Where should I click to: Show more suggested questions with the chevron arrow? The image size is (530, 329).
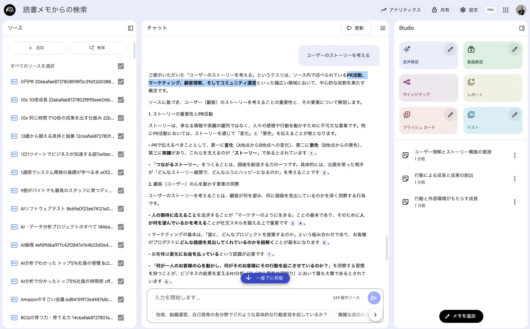375,314
